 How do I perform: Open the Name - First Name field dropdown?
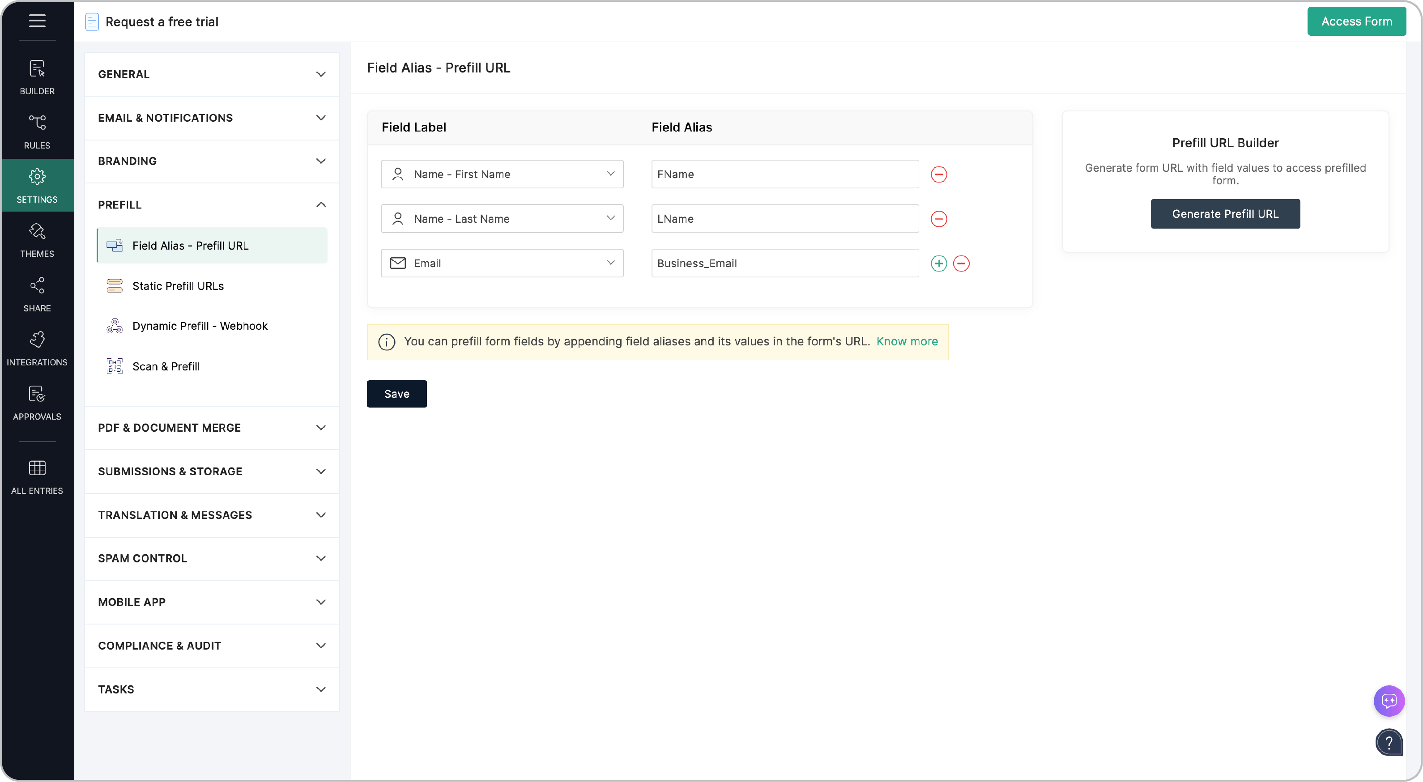pos(610,174)
